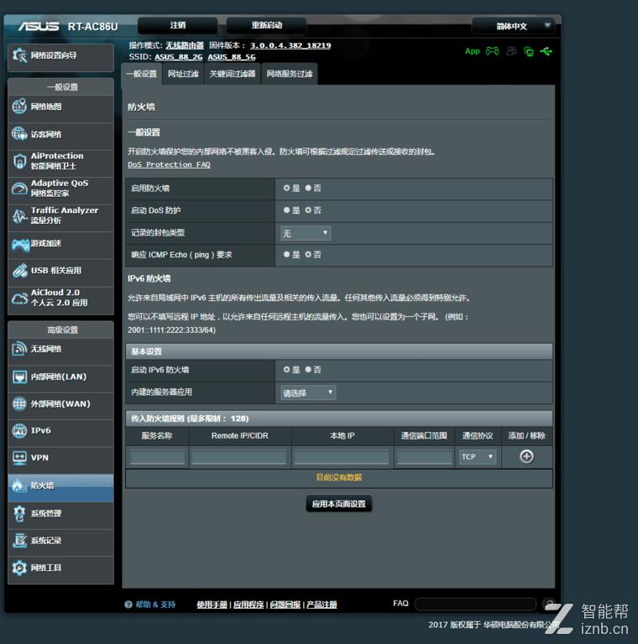Image resolution: width=638 pixels, height=644 pixels.
Task: Set ICMP Echo ping response to 是
Action: (x=286, y=255)
